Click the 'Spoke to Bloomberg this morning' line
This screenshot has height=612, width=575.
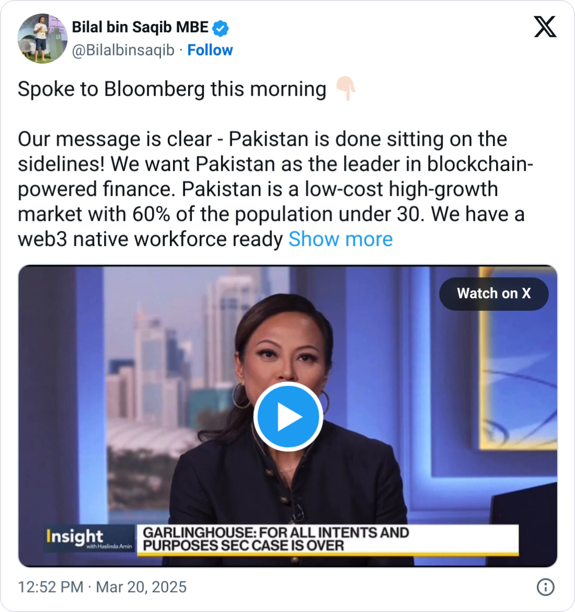(x=172, y=89)
